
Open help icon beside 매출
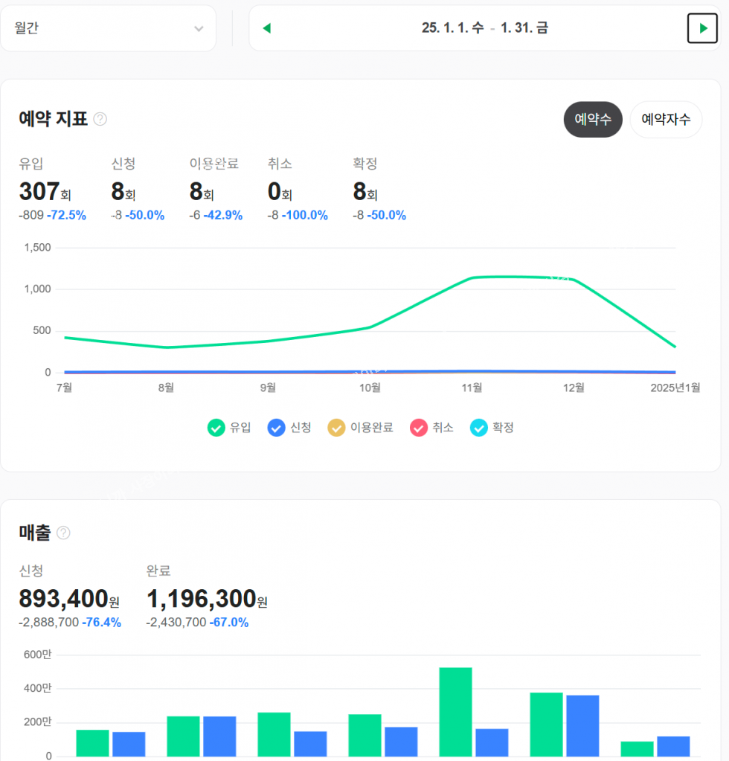click(x=64, y=533)
